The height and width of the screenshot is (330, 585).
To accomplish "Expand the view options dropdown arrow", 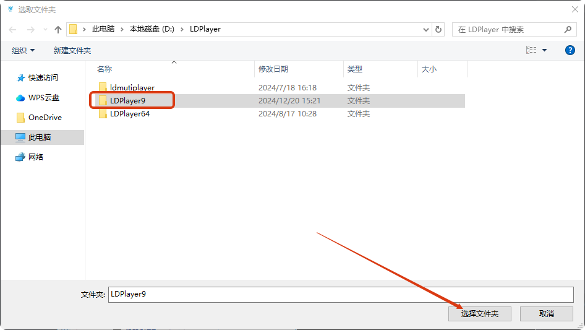I will [x=545, y=50].
